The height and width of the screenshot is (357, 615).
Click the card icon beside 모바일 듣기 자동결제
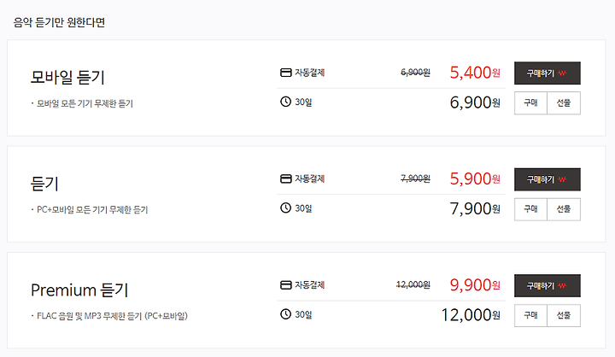point(285,73)
